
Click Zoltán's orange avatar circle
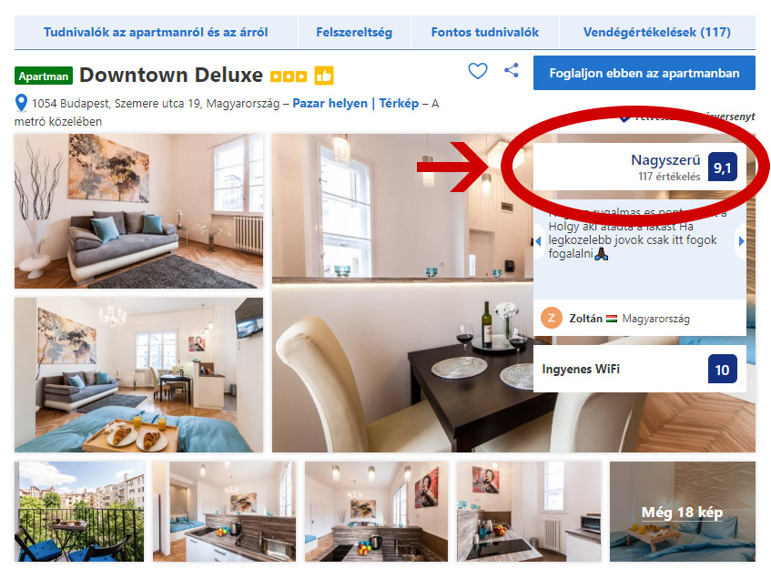(552, 319)
